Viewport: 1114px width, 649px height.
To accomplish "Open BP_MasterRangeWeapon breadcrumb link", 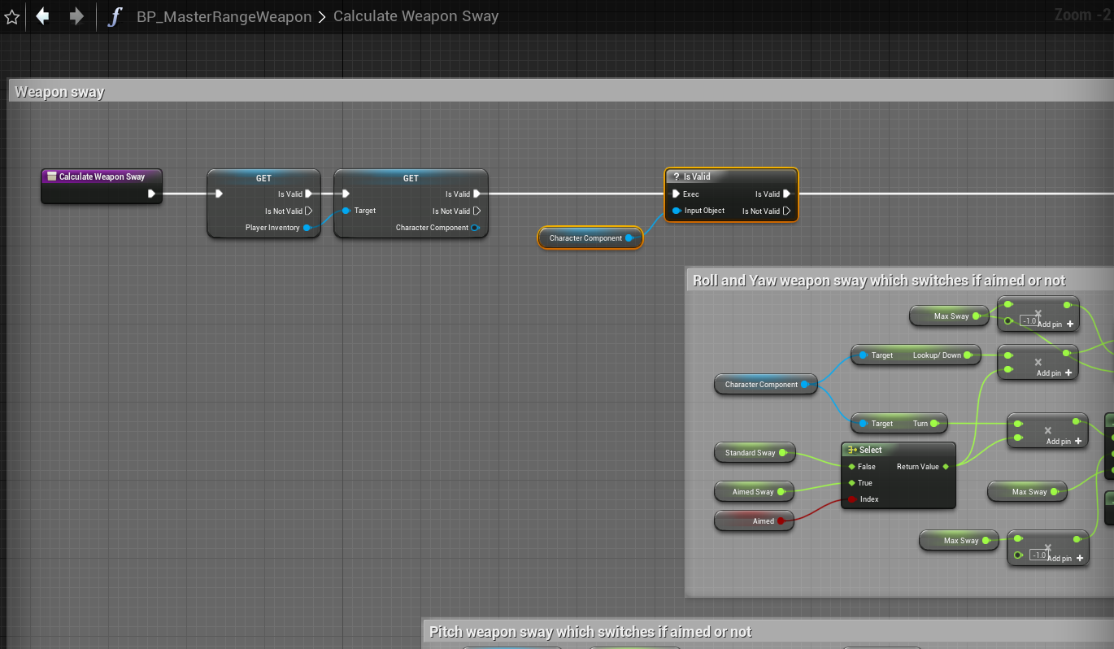I will [224, 16].
